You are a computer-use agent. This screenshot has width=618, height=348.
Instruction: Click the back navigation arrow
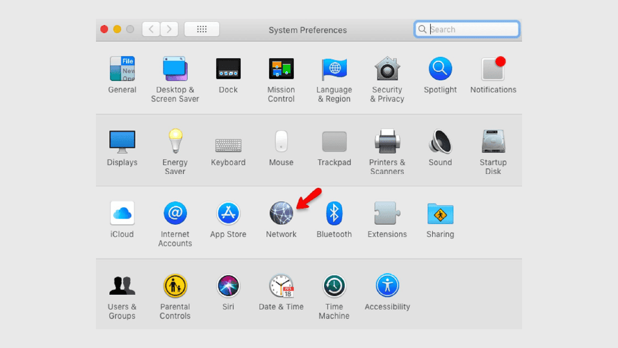[x=151, y=29]
